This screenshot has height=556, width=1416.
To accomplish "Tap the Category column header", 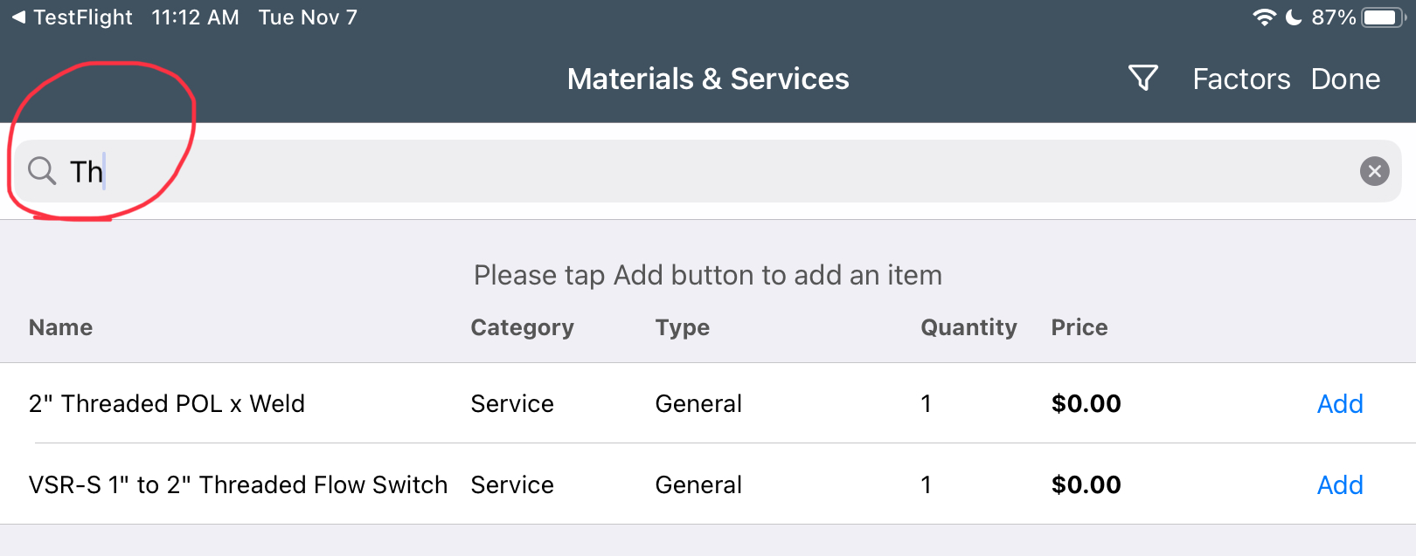I will 522,327.
